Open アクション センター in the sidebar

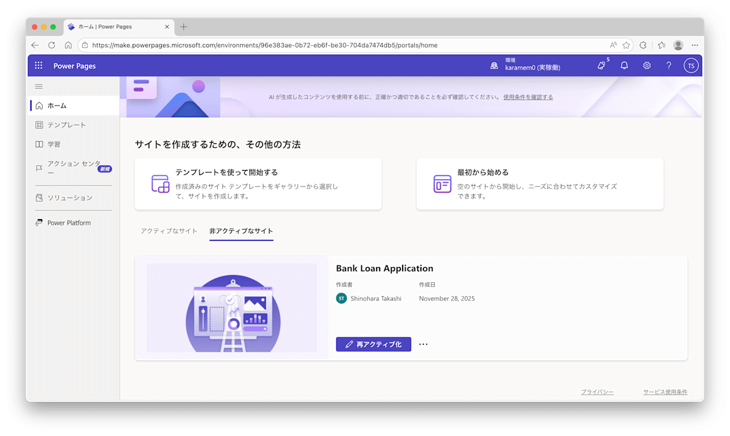[x=74, y=168]
